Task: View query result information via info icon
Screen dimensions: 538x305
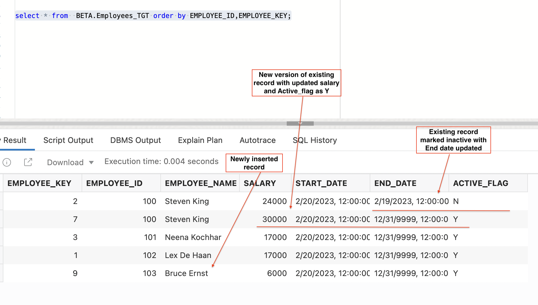Action: coord(7,162)
